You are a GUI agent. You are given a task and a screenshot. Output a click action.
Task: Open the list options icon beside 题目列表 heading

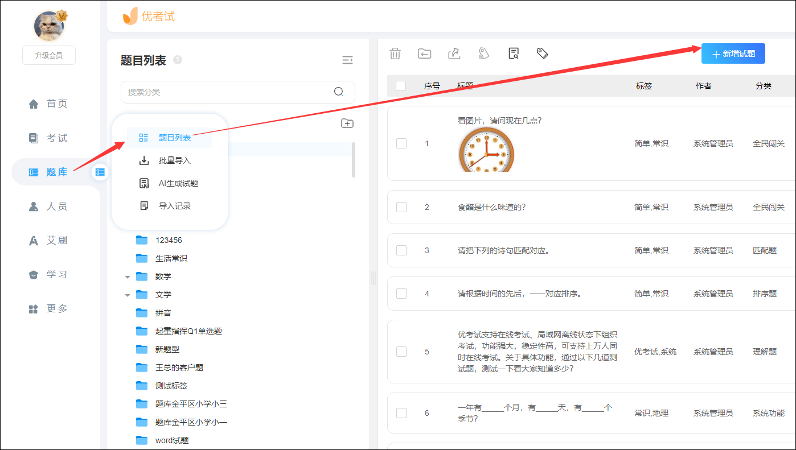click(x=348, y=60)
